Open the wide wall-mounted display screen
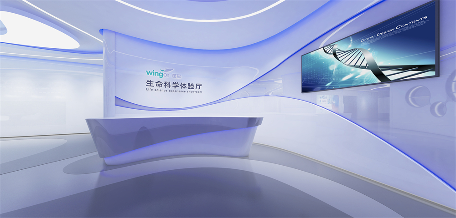The image size is (456, 218). point(369,48)
